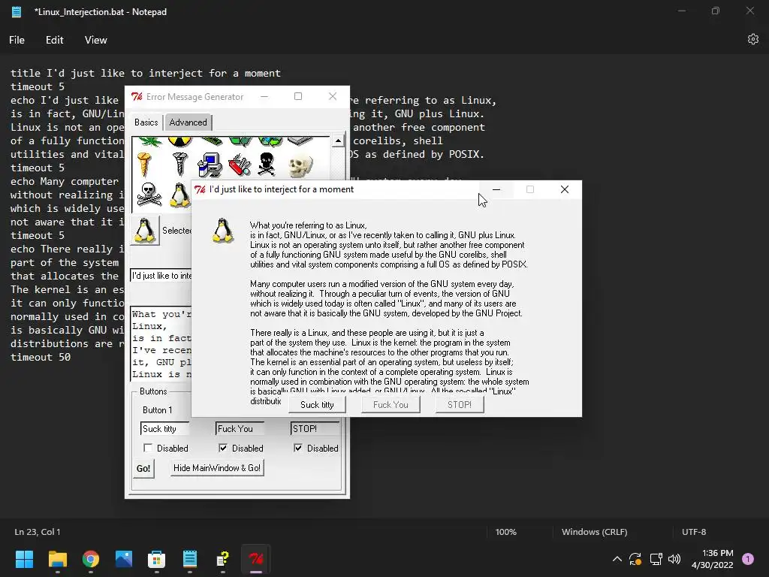This screenshot has width=769, height=577.
Task: Click Windows (CRLF) in status bar
Action: [x=595, y=532]
